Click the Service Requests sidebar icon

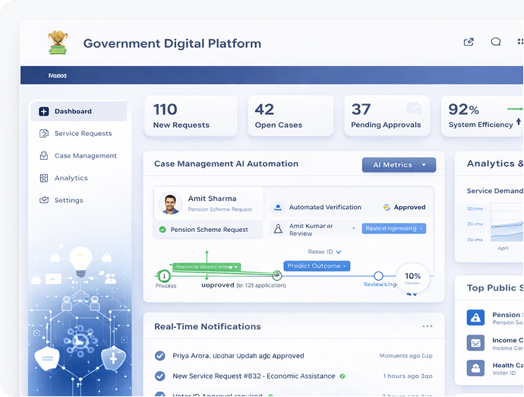coord(44,134)
